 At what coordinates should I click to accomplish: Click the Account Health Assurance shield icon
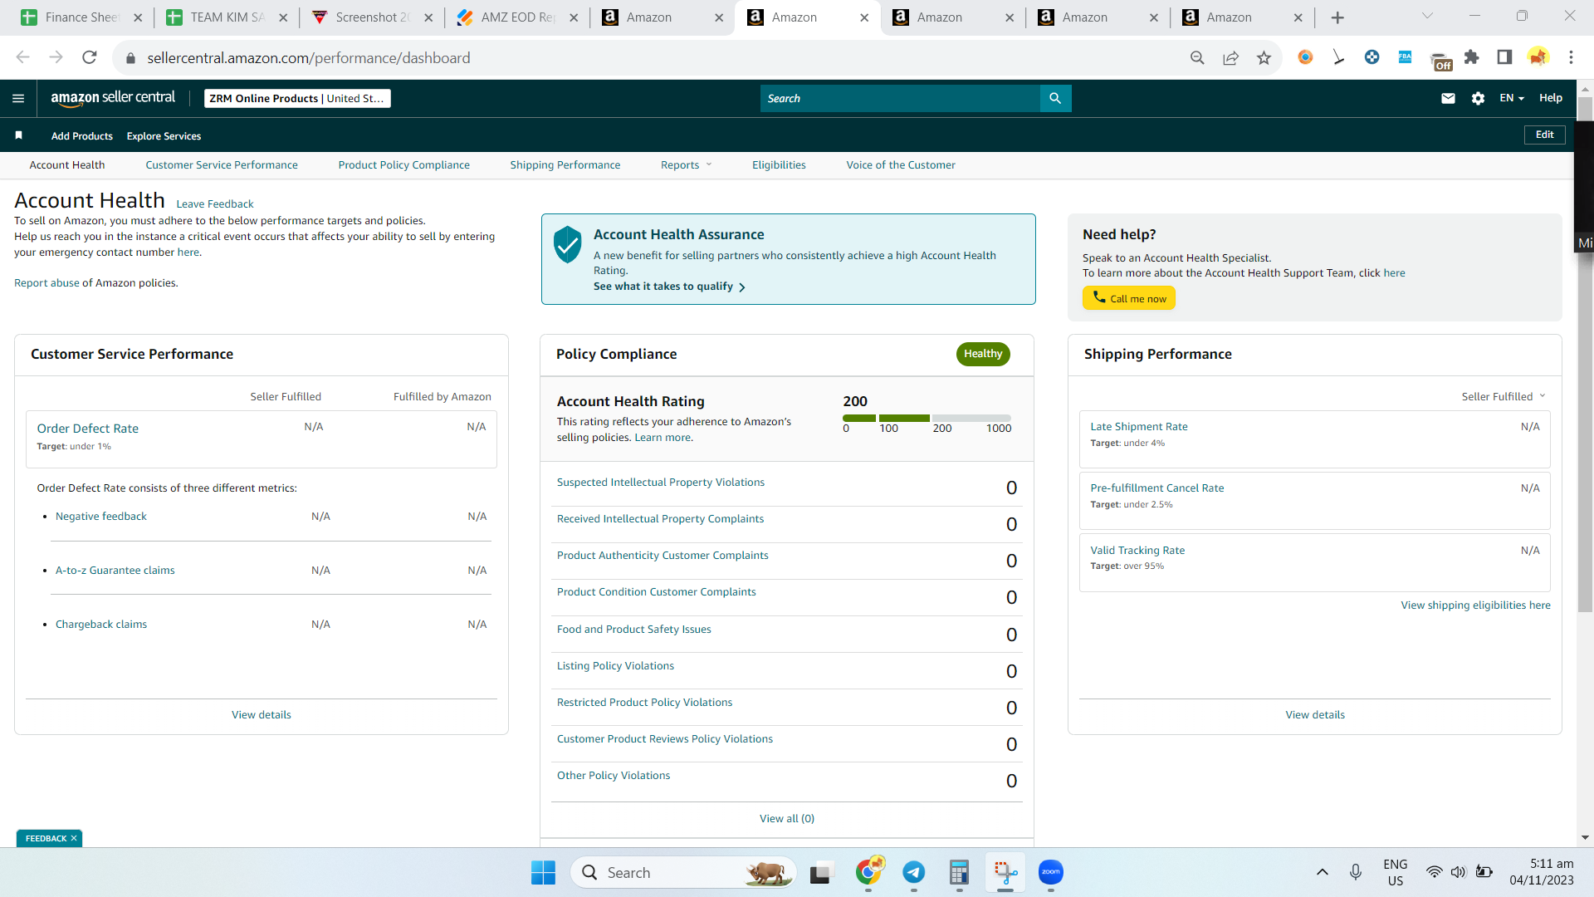point(568,244)
